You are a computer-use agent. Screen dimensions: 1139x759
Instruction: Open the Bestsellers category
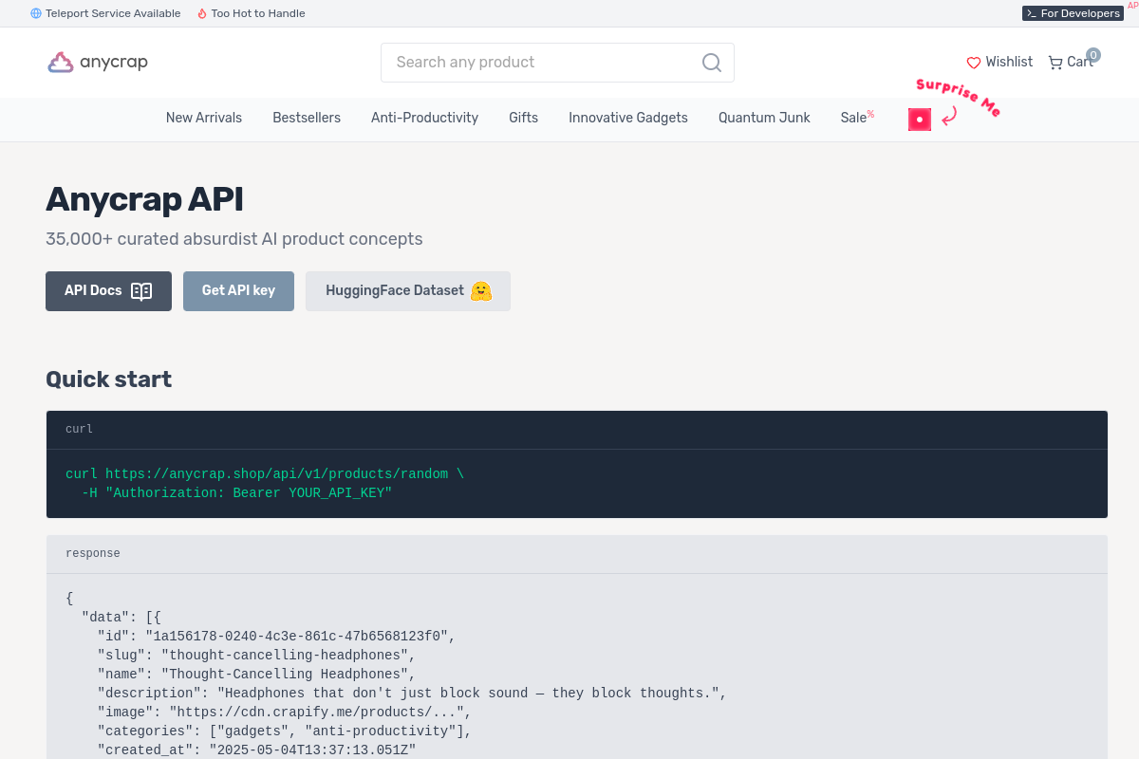(x=307, y=118)
